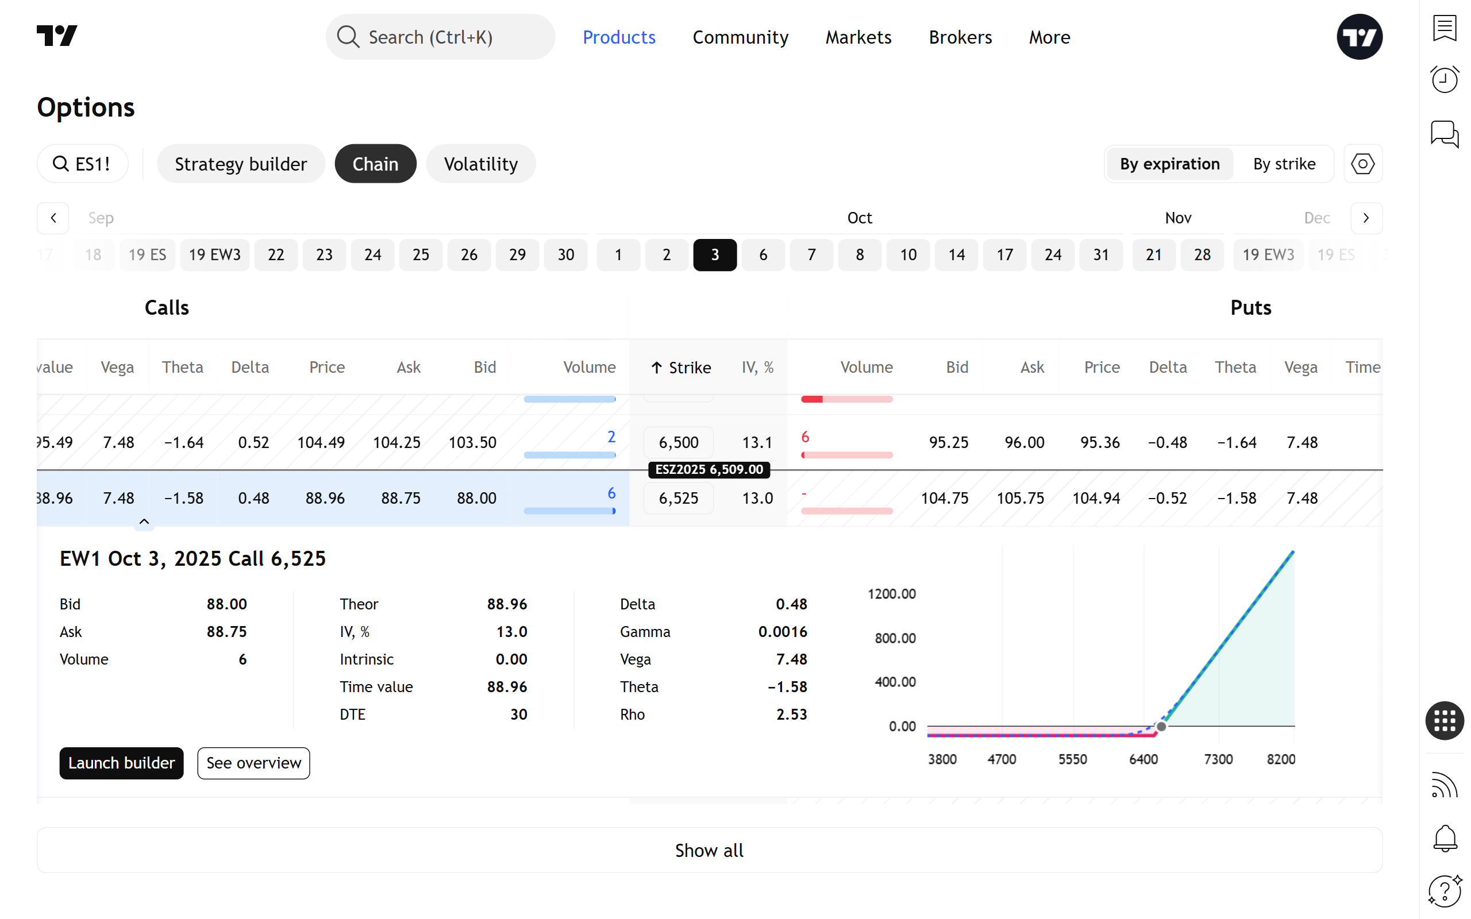Click the Launch builder button
The height and width of the screenshot is (919, 1471).
tap(121, 763)
